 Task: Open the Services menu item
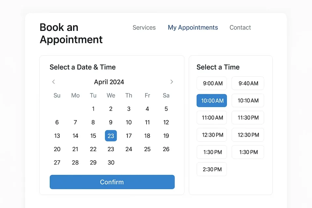(144, 28)
